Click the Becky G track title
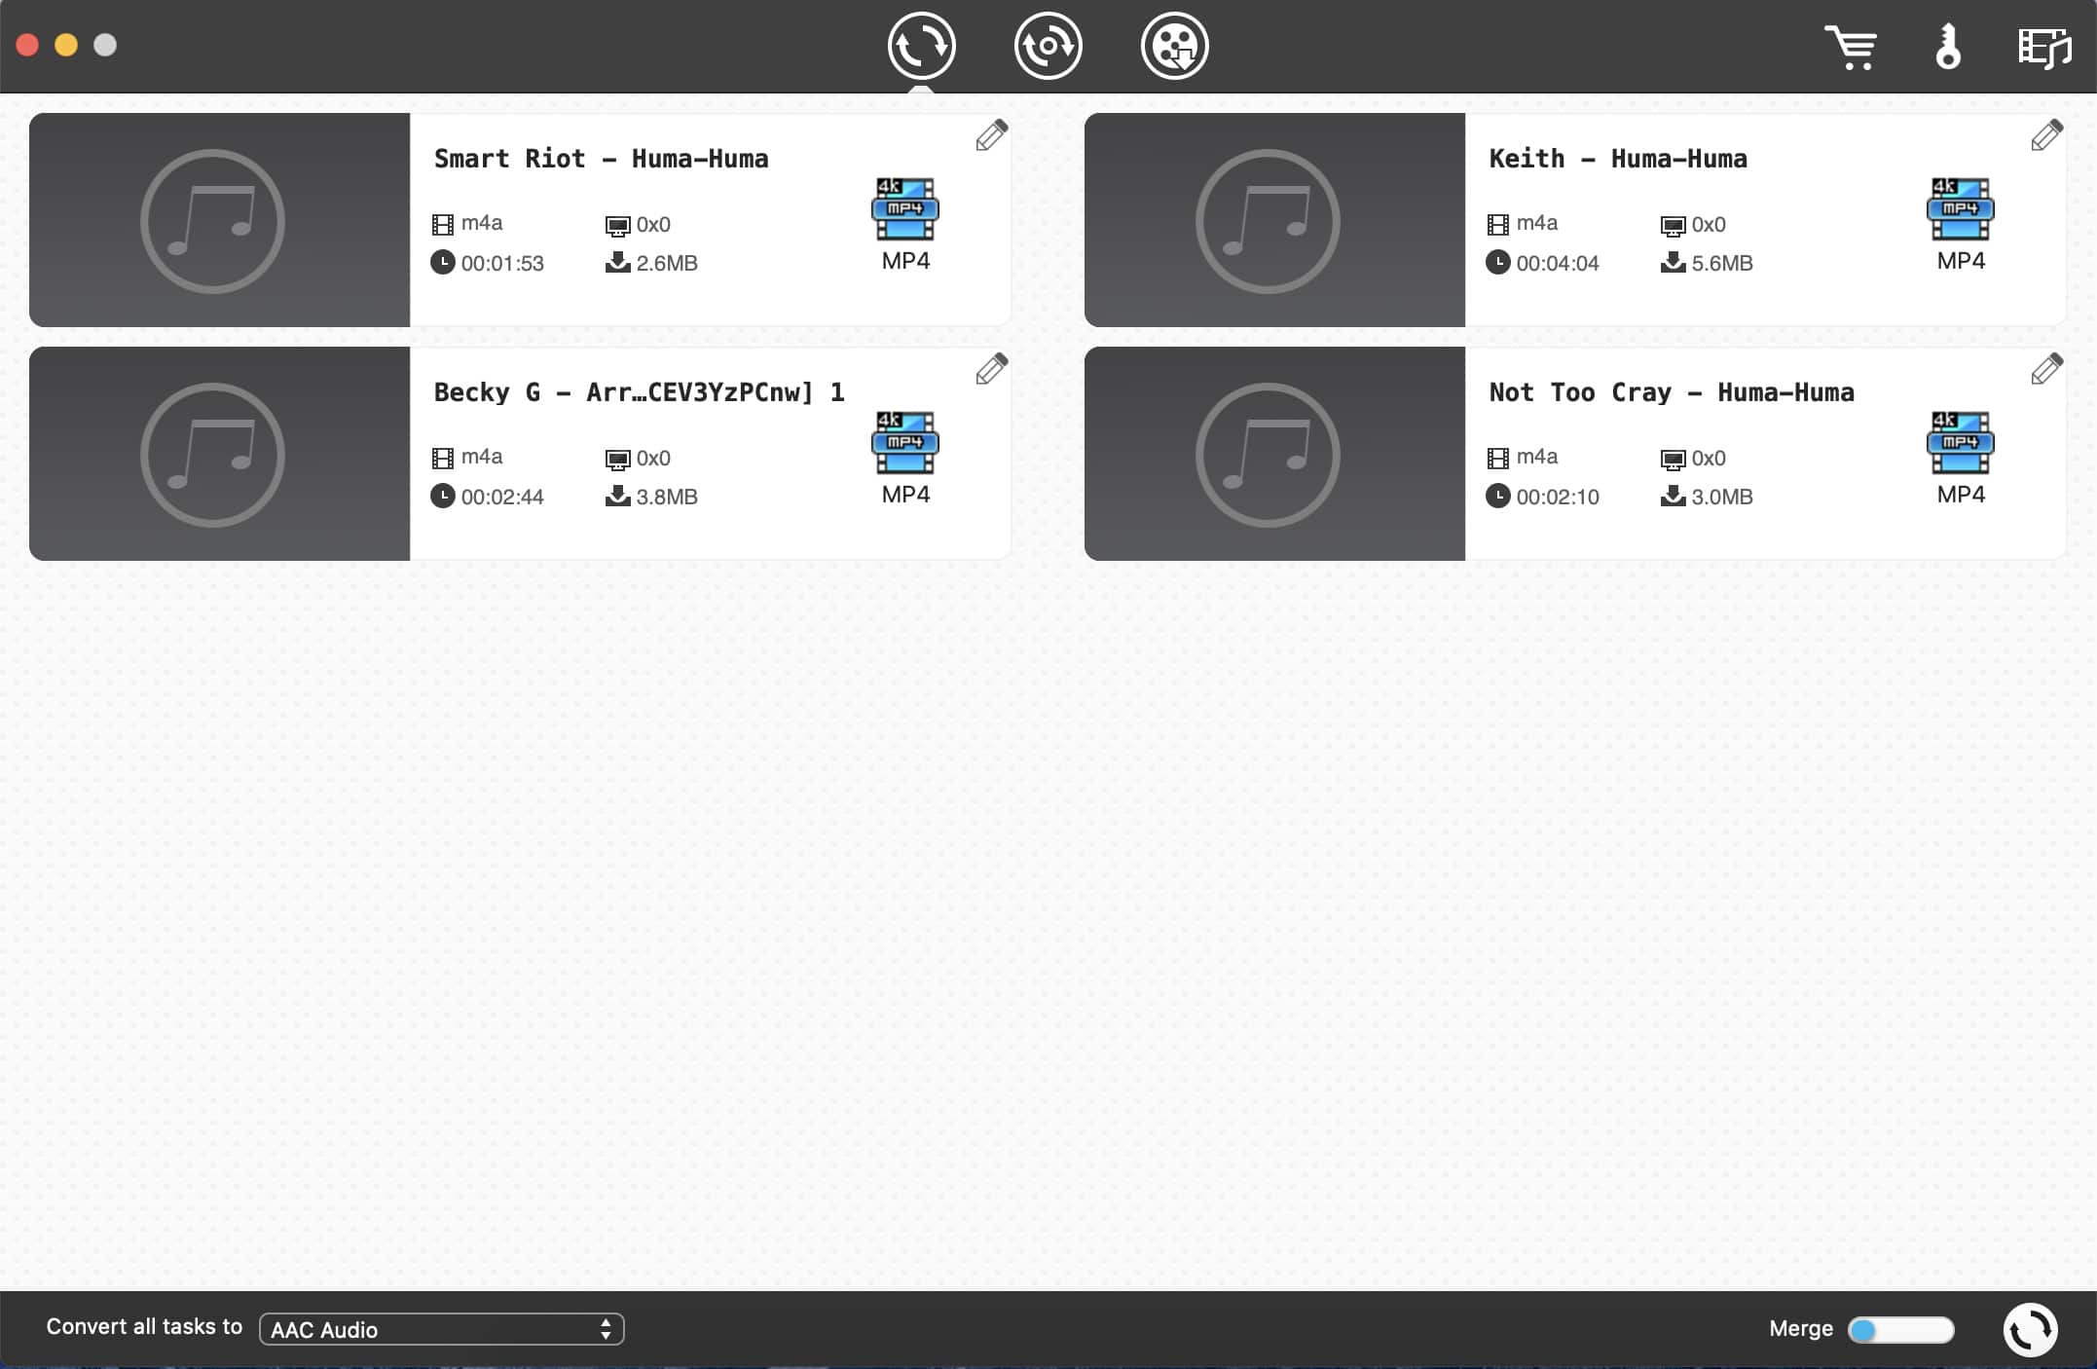 point(639,392)
